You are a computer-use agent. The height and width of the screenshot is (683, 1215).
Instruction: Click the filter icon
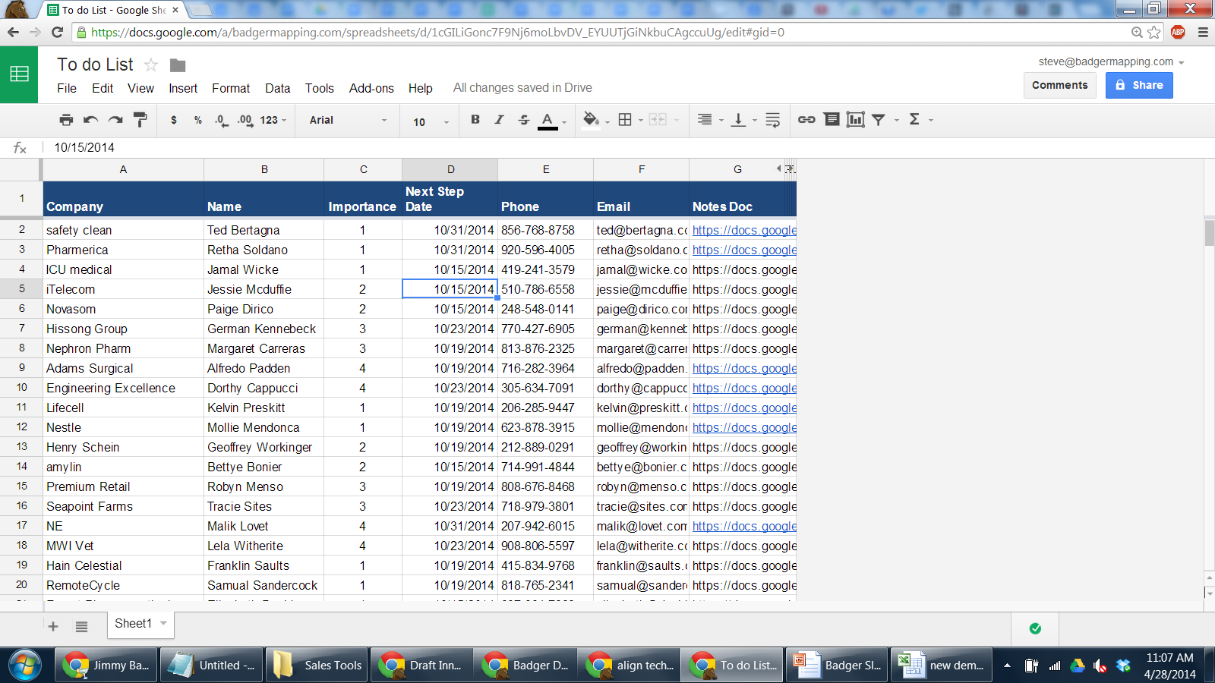pos(879,120)
